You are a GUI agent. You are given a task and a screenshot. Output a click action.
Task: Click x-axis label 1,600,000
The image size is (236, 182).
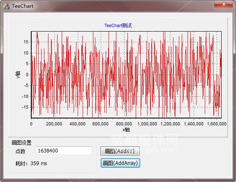[x=217, y=124]
